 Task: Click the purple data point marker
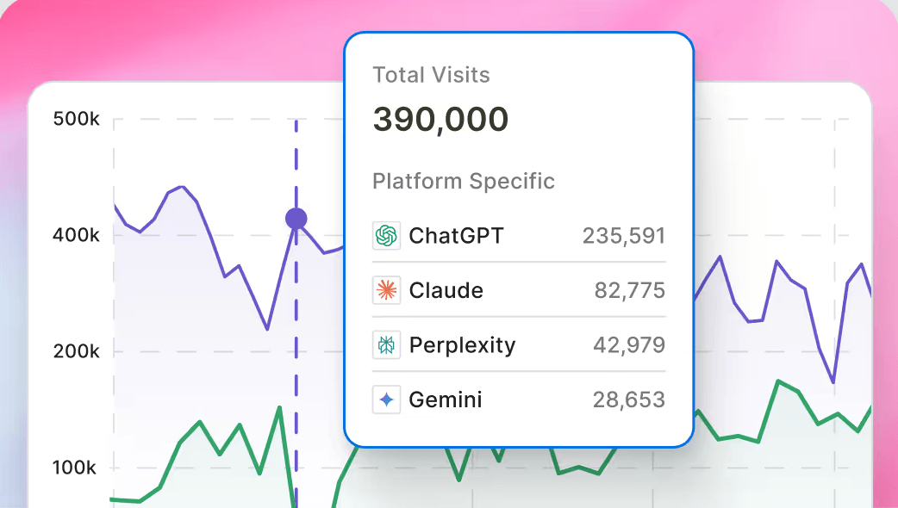tap(296, 219)
